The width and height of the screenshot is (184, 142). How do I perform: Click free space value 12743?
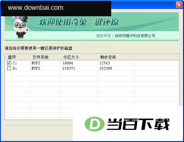105,63
